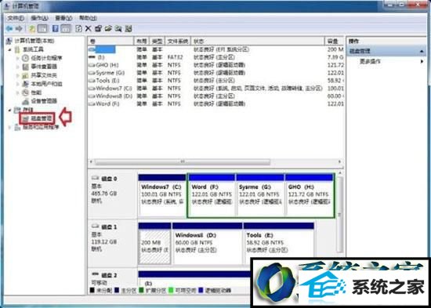Open 更多操作 in the actions pane

[x=370, y=61]
